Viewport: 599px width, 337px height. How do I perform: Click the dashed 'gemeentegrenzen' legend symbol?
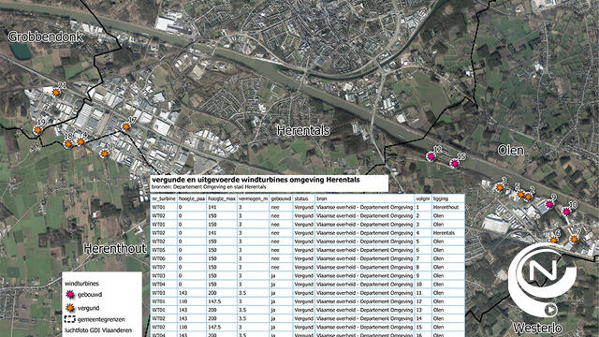tap(69, 319)
